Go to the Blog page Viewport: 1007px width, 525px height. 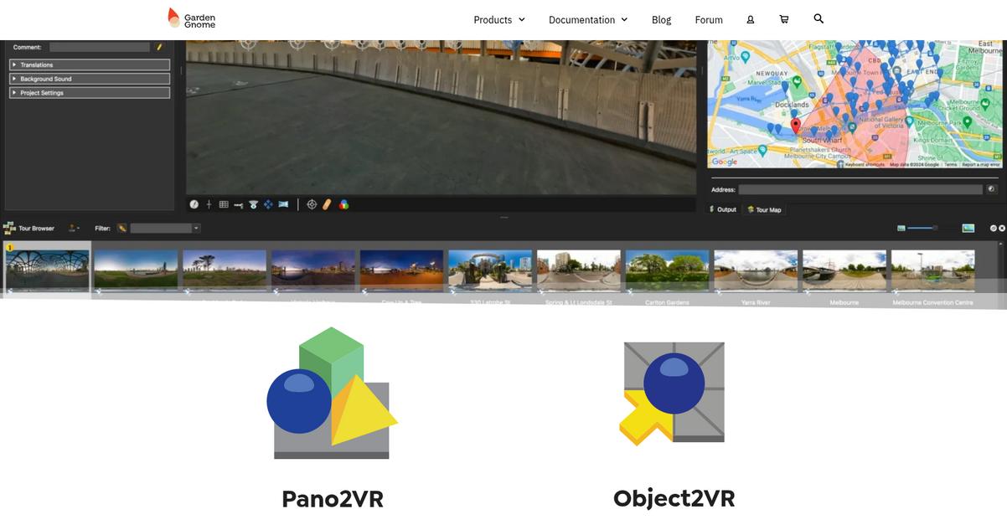pyautogui.click(x=661, y=19)
